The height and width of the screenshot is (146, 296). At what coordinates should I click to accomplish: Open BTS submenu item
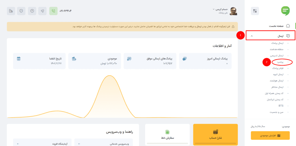click(x=281, y=106)
